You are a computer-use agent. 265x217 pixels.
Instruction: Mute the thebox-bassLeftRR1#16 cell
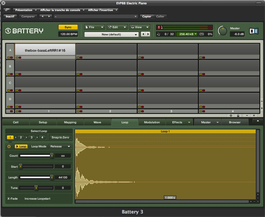[20, 57]
